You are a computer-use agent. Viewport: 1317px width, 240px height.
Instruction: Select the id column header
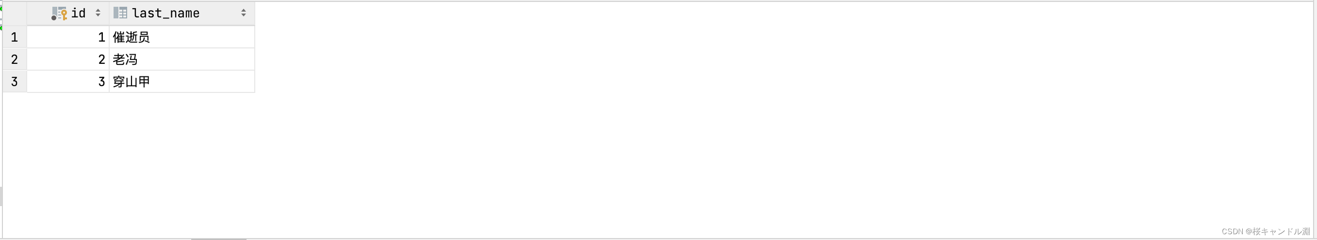[x=68, y=13]
